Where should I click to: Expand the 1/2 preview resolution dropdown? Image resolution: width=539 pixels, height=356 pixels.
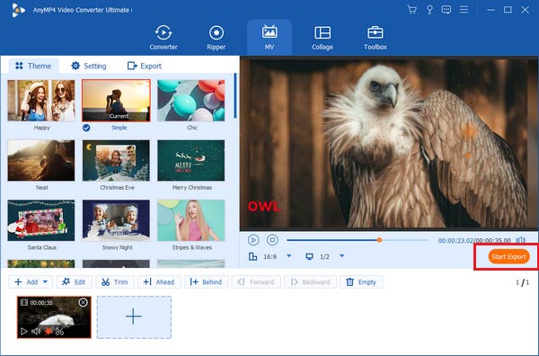(341, 256)
